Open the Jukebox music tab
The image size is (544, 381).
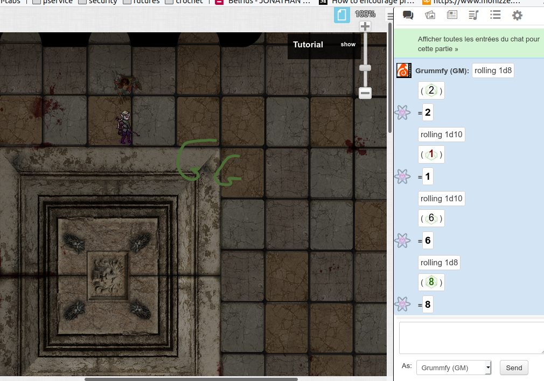click(x=473, y=15)
